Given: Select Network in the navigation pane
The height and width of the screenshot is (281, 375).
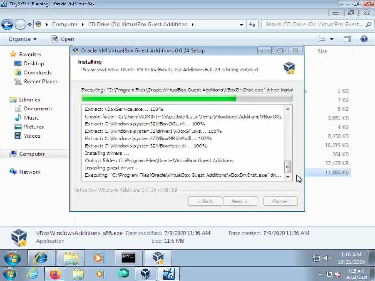Looking at the screenshot, I should pos(25,172).
